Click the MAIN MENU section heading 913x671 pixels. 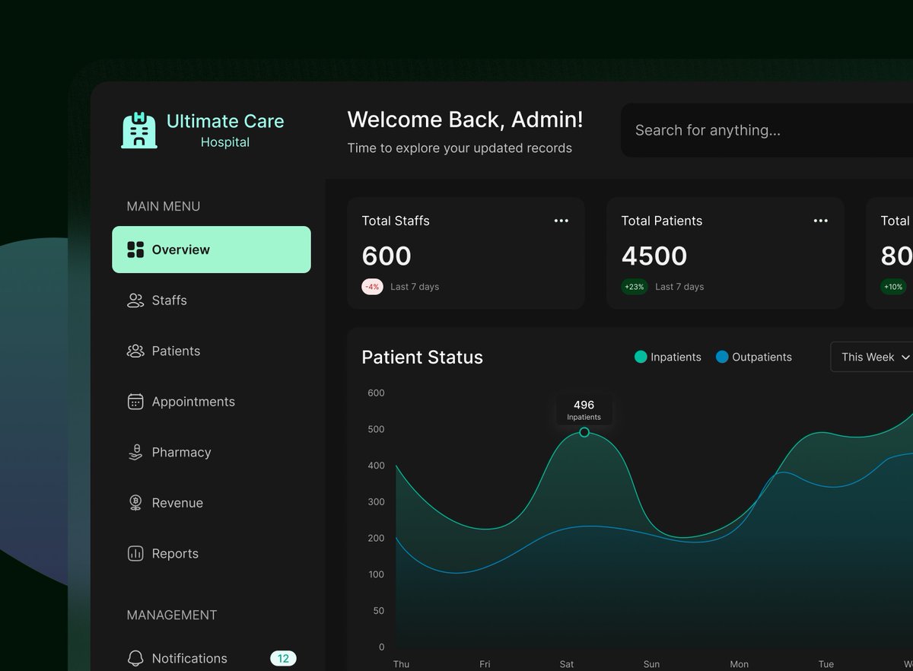pyautogui.click(x=164, y=206)
